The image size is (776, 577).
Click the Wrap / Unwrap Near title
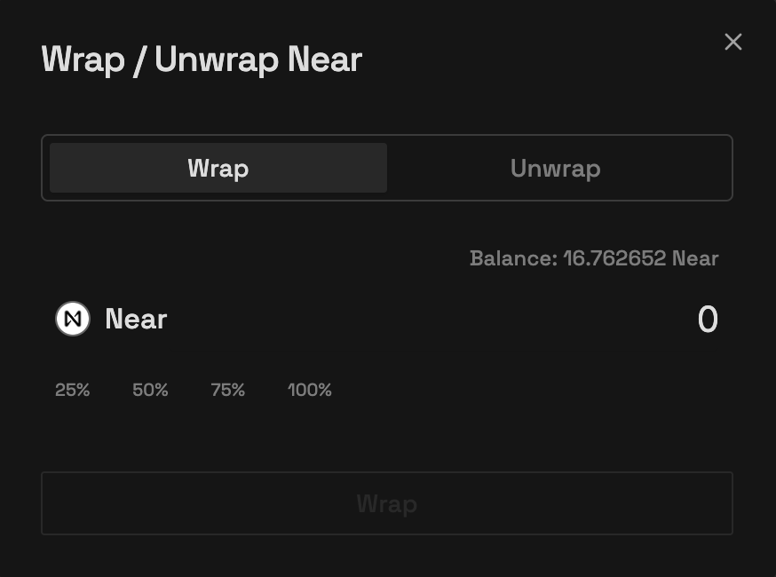[x=201, y=59]
